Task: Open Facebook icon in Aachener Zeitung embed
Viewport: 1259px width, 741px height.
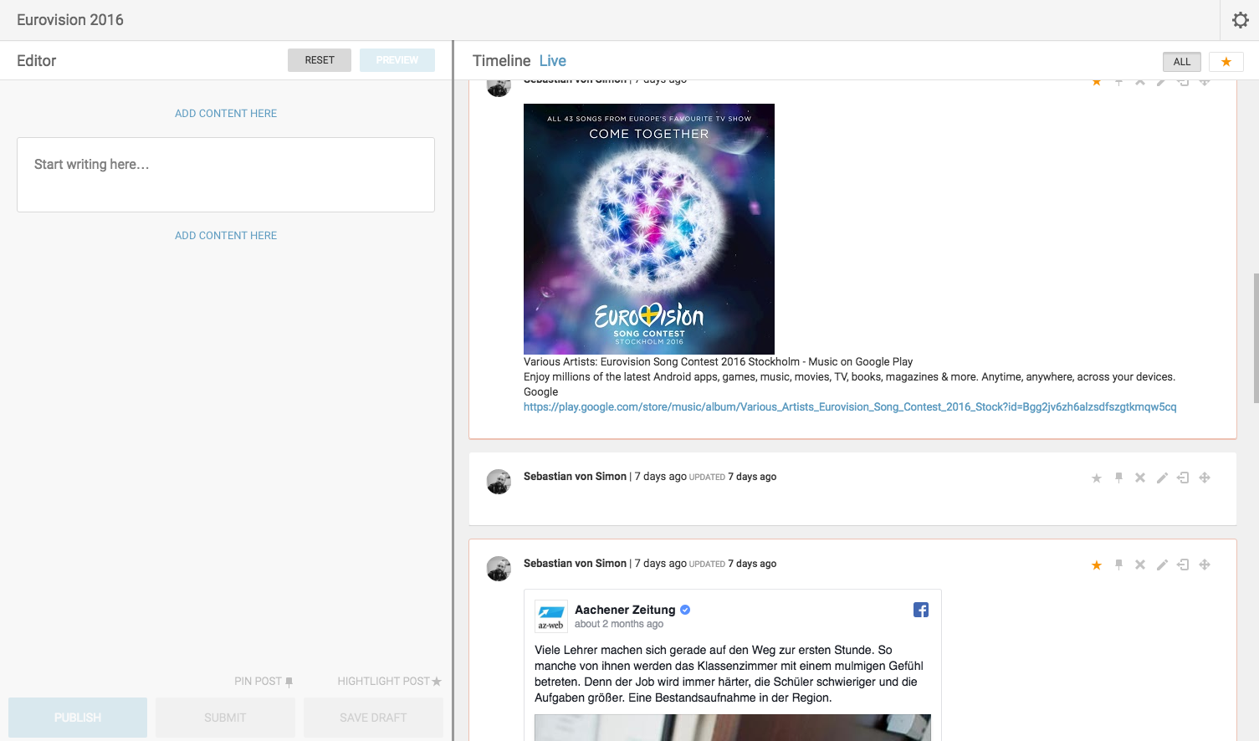Action: coord(921,610)
